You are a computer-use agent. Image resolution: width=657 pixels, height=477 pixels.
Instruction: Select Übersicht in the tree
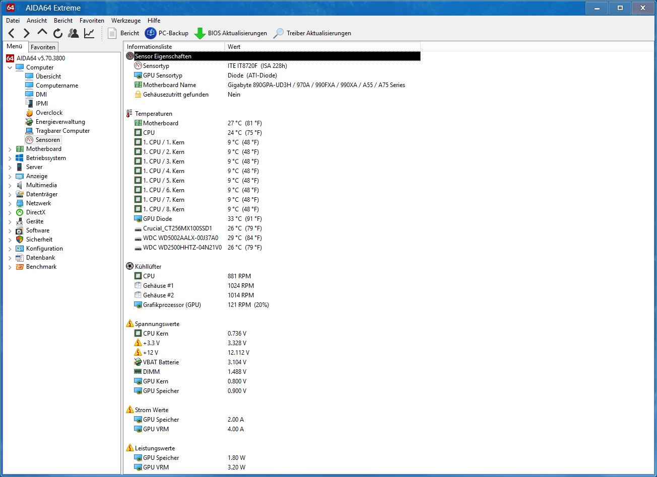pos(48,76)
